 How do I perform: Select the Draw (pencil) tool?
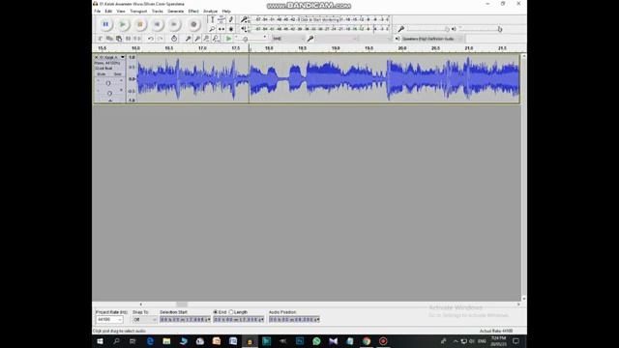231,19
